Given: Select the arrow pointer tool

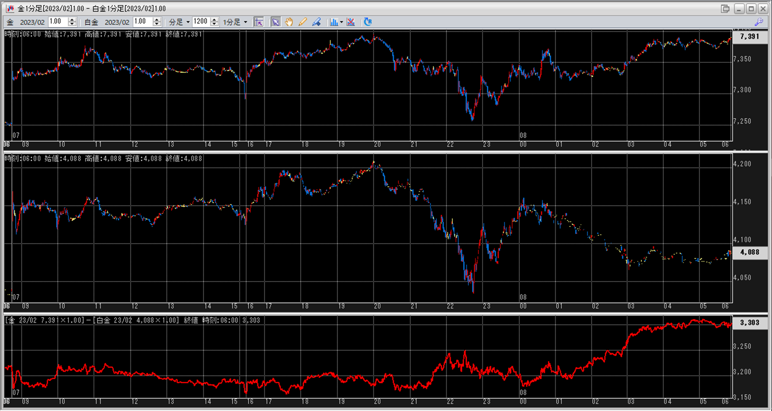Looking at the screenshot, I should click(x=276, y=22).
